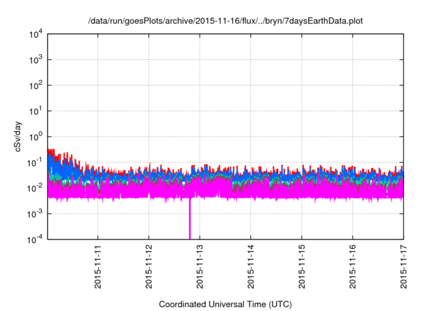Click the 10^3 y-axis tick label
This screenshot has height=311, width=445.
click(35, 60)
